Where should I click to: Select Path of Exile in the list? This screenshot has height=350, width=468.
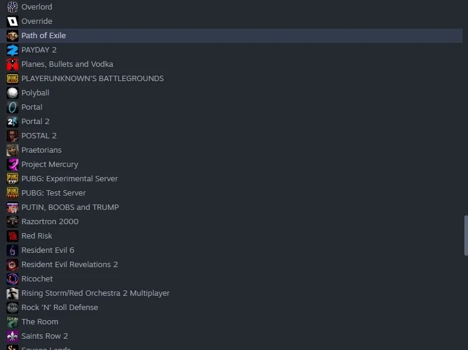pyautogui.click(x=232, y=36)
